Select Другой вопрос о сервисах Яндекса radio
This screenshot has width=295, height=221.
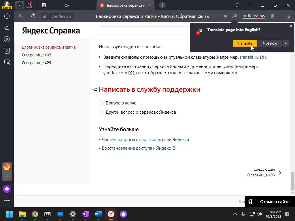[x=101, y=112]
